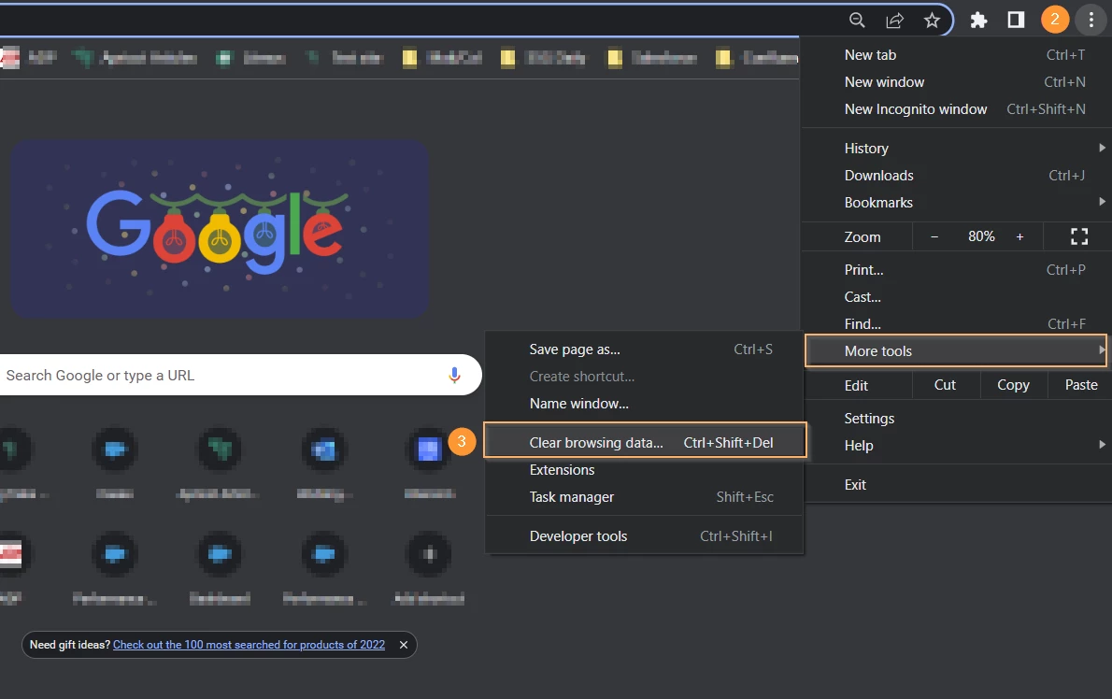The width and height of the screenshot is (1112, 699).
Task: Bookmark this page with the star icon
Action: coord(932,20)
